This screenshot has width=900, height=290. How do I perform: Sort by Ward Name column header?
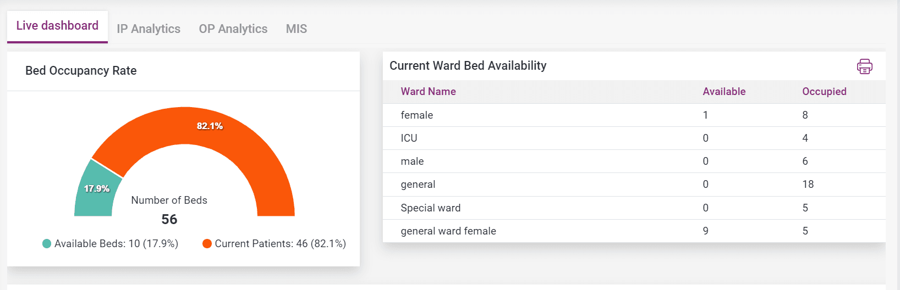(428, 92)
